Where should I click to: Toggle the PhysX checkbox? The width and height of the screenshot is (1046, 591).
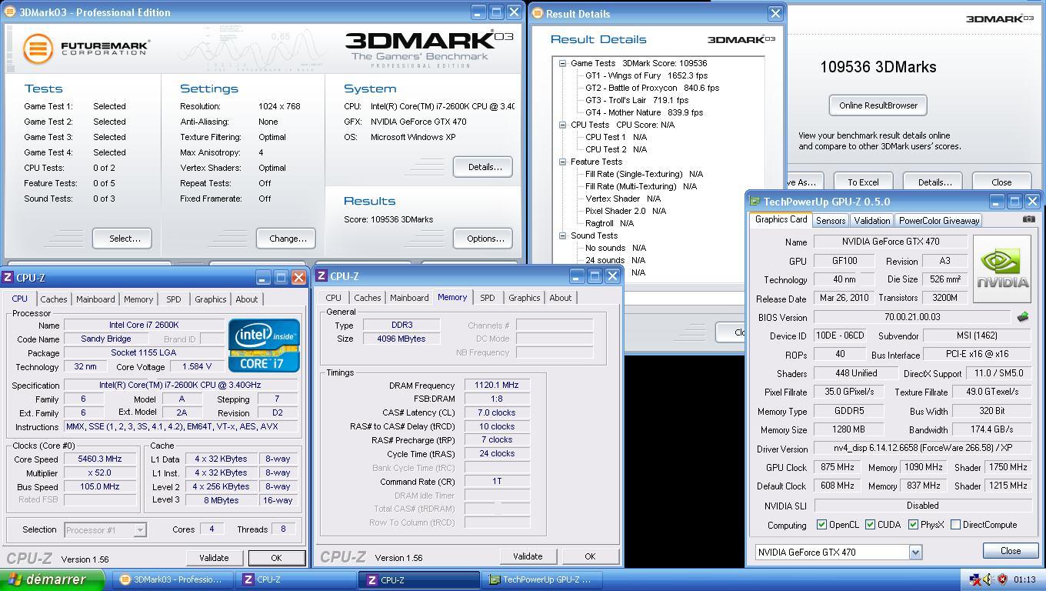[x=913, y=525]
